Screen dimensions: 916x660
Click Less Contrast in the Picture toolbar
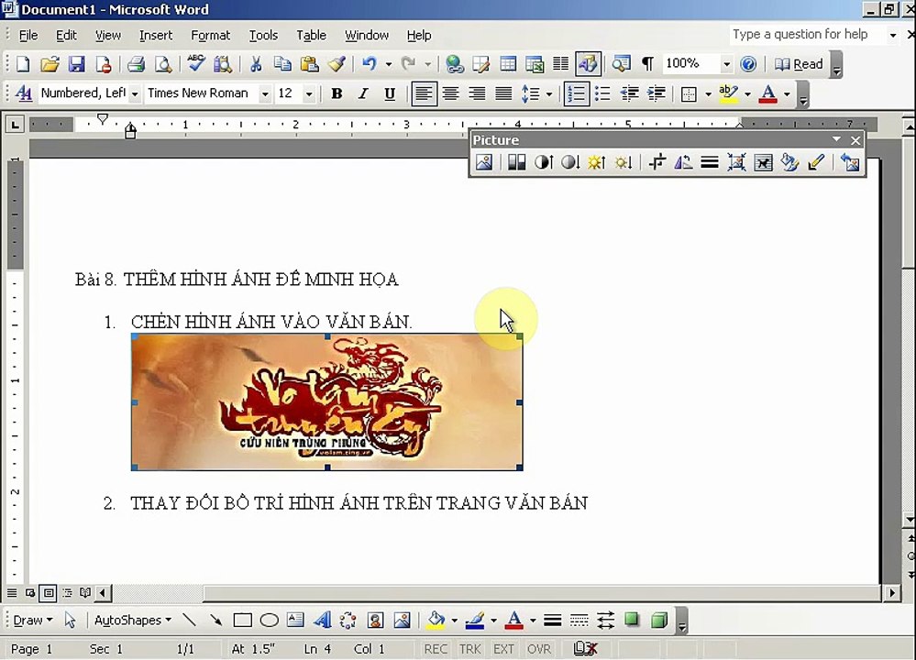pyautogui.click(x=570, y=162)
